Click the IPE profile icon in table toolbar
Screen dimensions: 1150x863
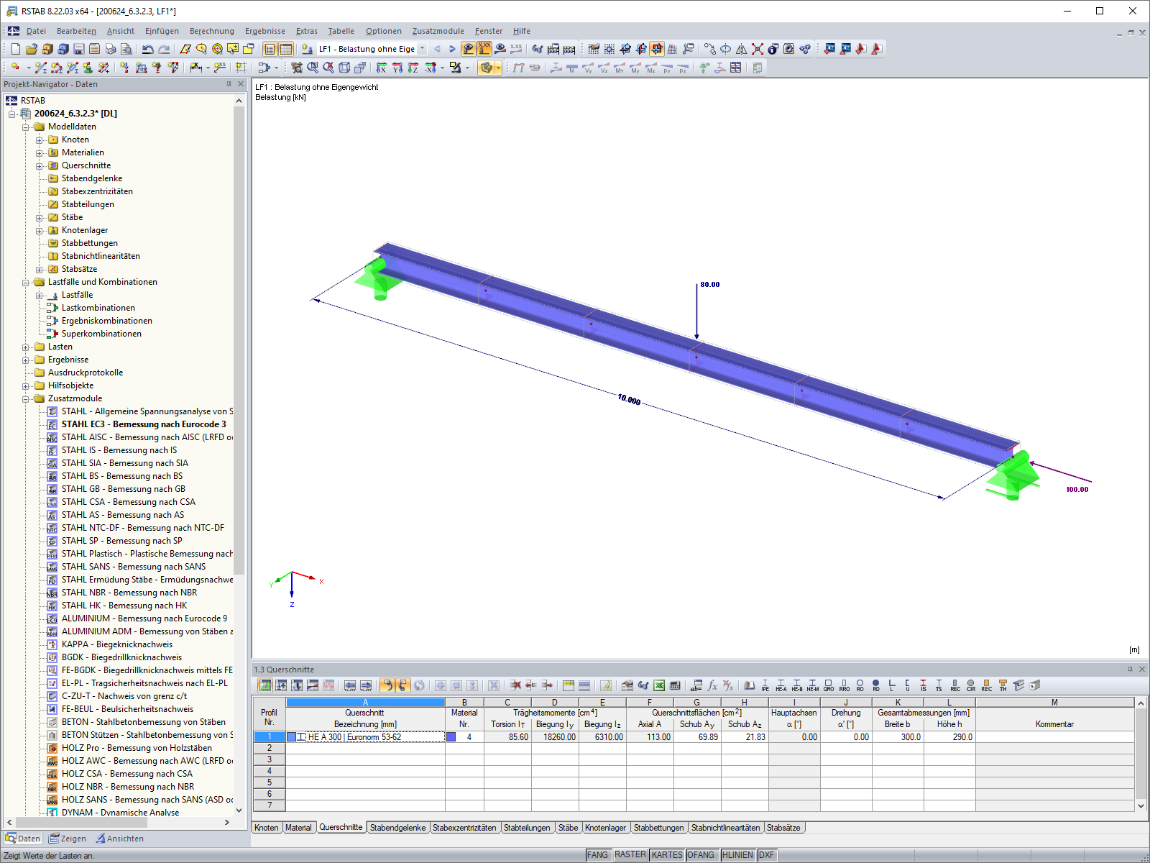765,685
